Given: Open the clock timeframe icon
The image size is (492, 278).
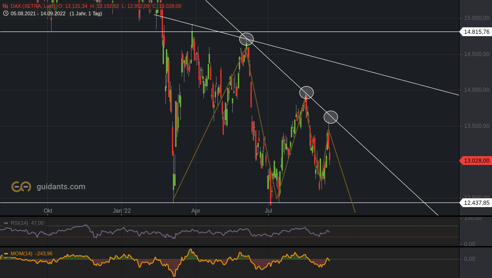Looking at the screenshot, I should tap(5, 13).
